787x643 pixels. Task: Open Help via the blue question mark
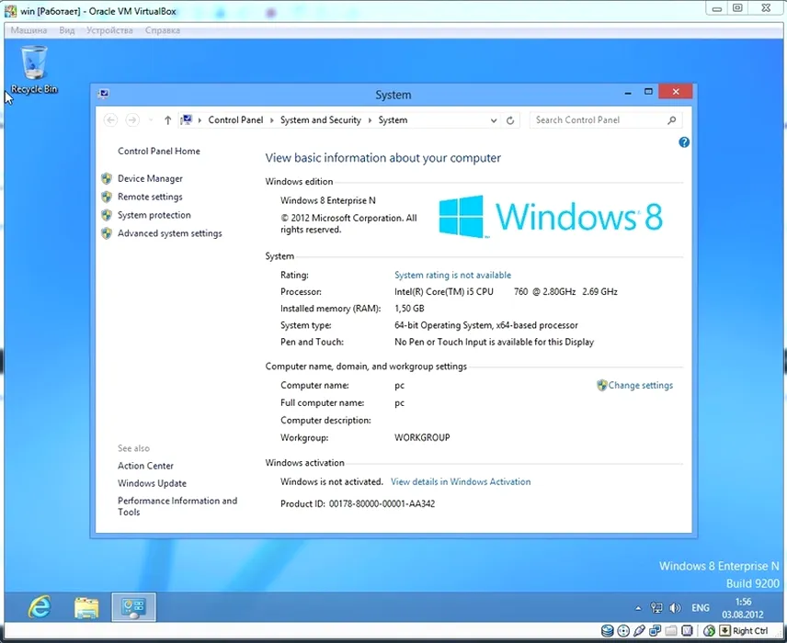tap(684, 142)
